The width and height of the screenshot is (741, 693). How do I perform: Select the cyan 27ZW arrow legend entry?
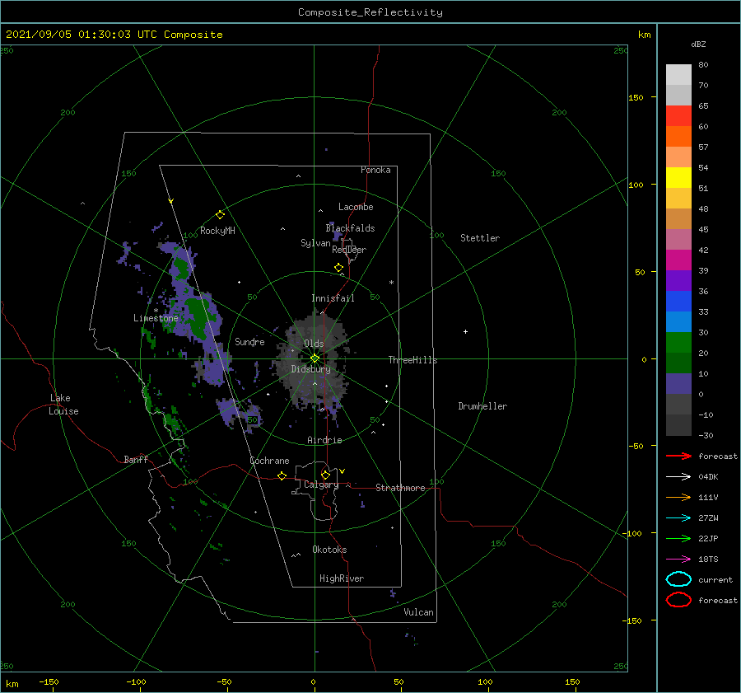[678, 518]
